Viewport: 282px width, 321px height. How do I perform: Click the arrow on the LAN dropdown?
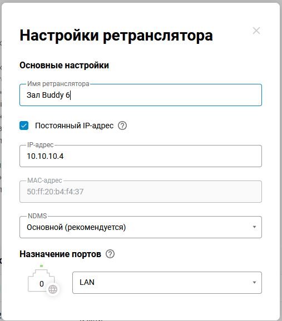click(x=254, y=283)
